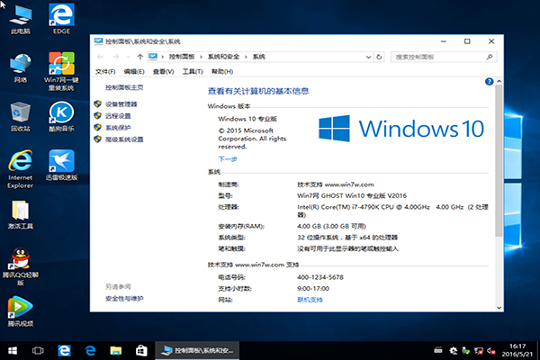Open 腾讯视频 desktop shortcut
Image resolution: width=540 pixels, height=360 pixels.
20,309
